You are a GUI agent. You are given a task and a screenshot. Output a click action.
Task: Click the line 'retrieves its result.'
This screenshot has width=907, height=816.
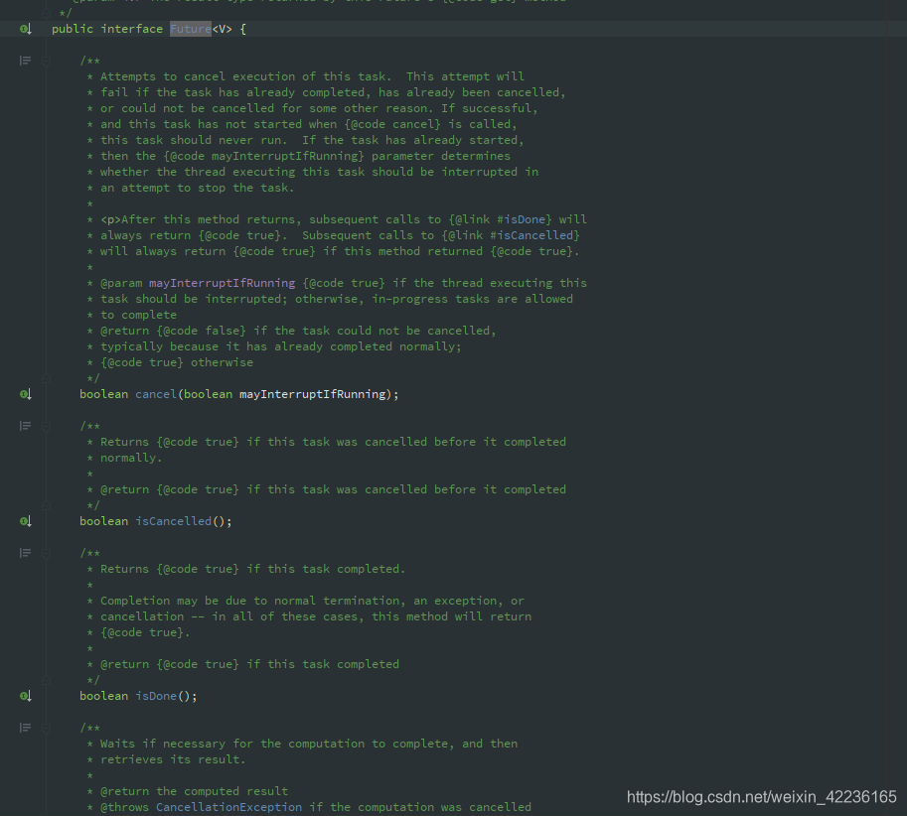click(173, 759)
